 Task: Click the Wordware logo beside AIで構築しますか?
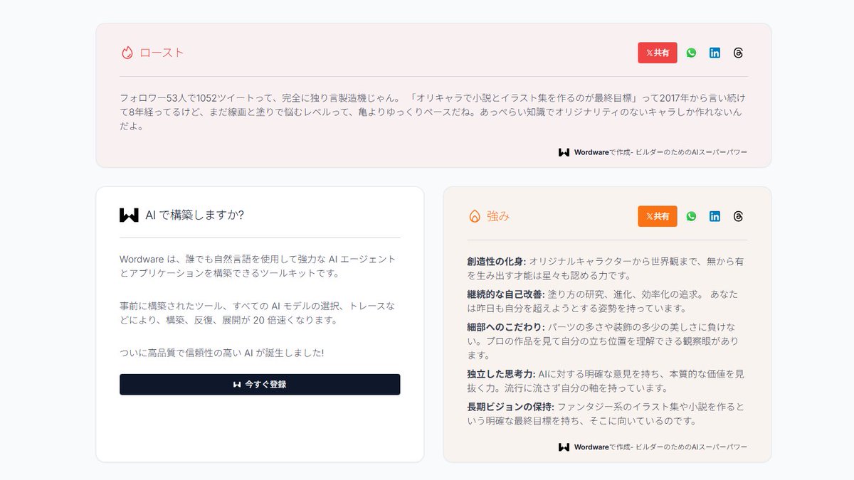tap(129, 215)
